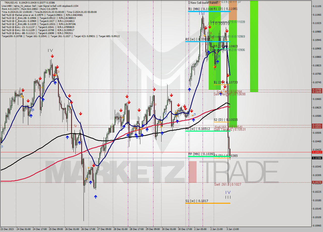The height and width of the screenshot is (232, 323).
Task: Select the red 0.10698 price tag
Action: click(x=317, y=92)
